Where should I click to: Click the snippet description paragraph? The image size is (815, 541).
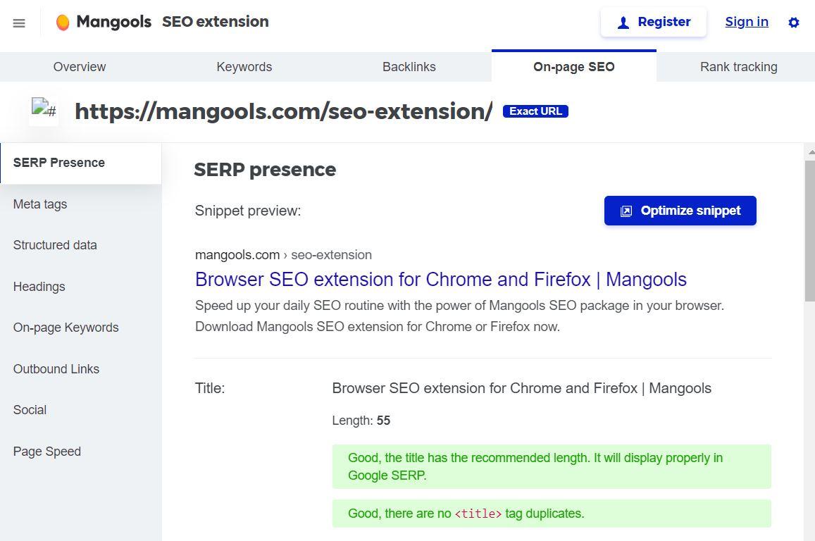(x=459, y=316)
